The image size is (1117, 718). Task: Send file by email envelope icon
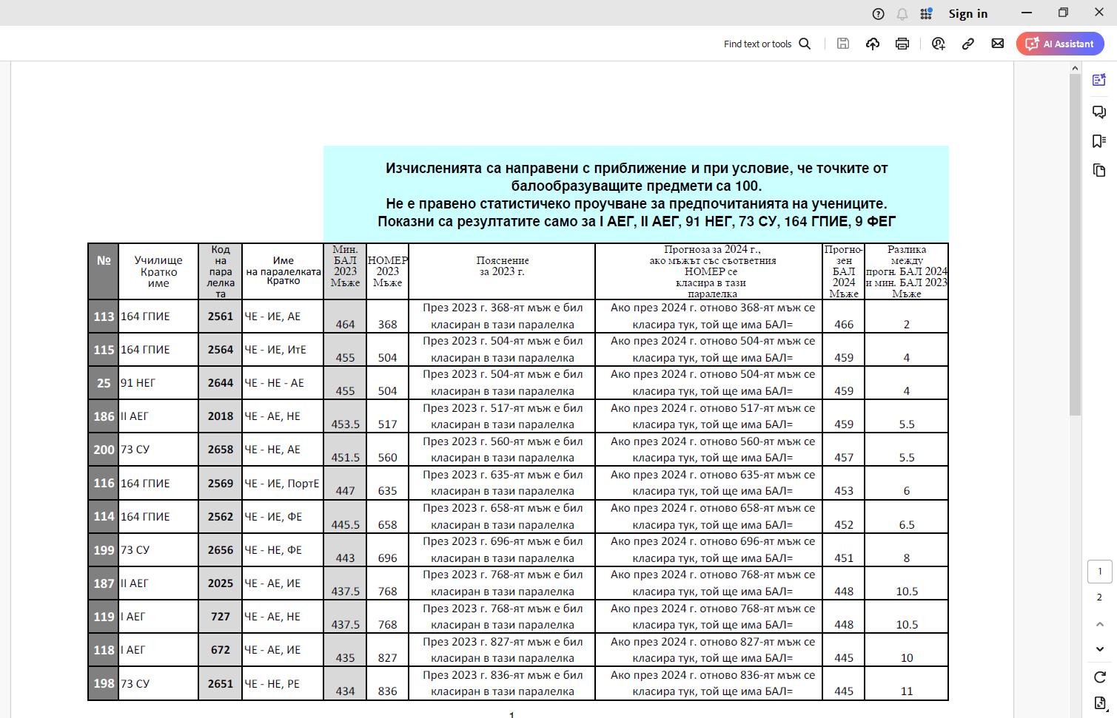[997, 44]
